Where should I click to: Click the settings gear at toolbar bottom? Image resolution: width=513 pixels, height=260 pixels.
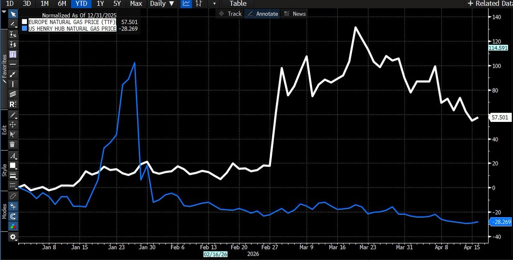[13, 237]
